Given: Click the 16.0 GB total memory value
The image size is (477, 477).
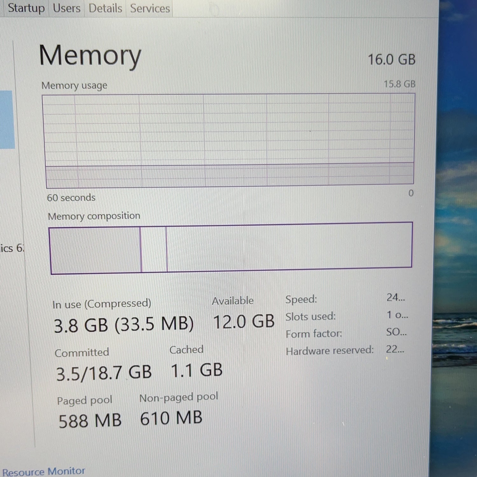Looking at the screenshot, I should (x=391, y=59).
